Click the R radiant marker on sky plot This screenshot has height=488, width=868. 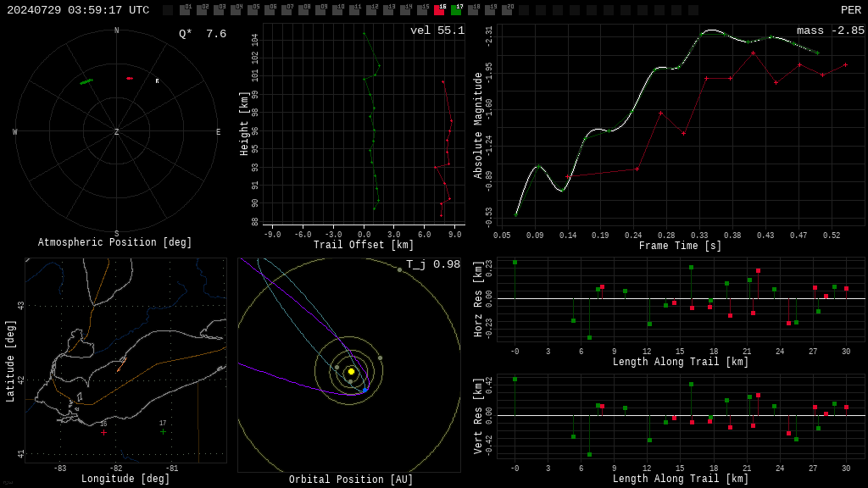(x=157, y=81)
